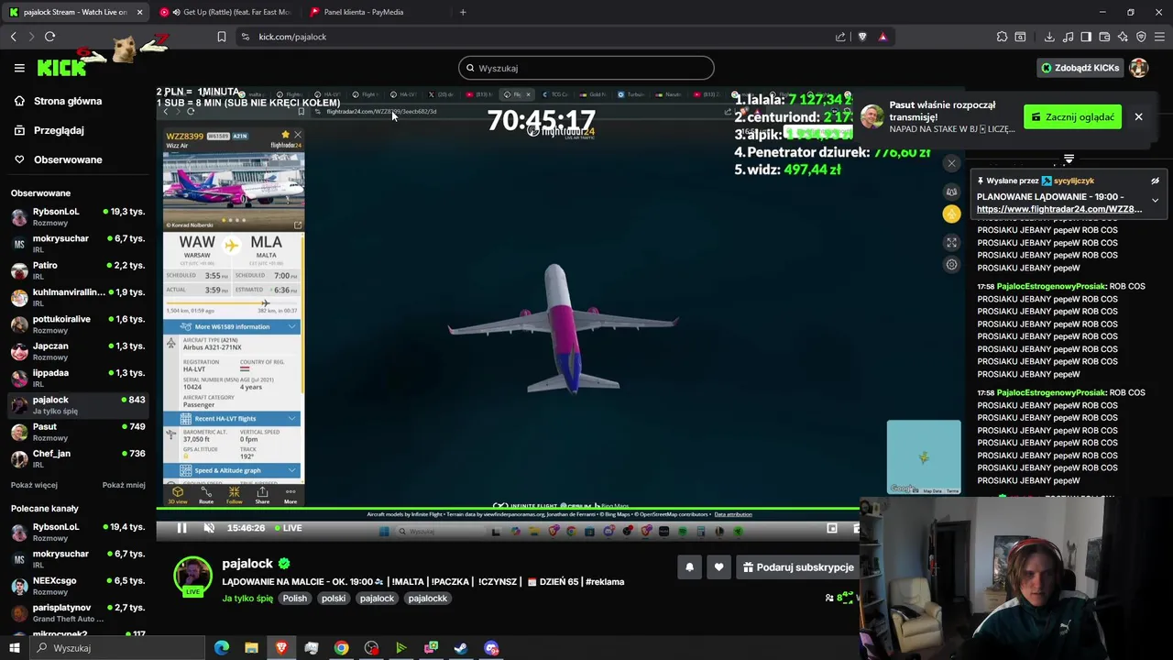Screen dimensions: 1173x660
Task: Open Japczan channel in sidebar
Action: pos(78,351)
